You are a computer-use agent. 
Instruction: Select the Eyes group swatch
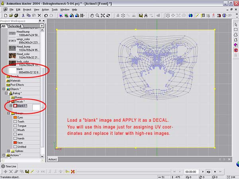pyautogui.click(x=15, y=118)
